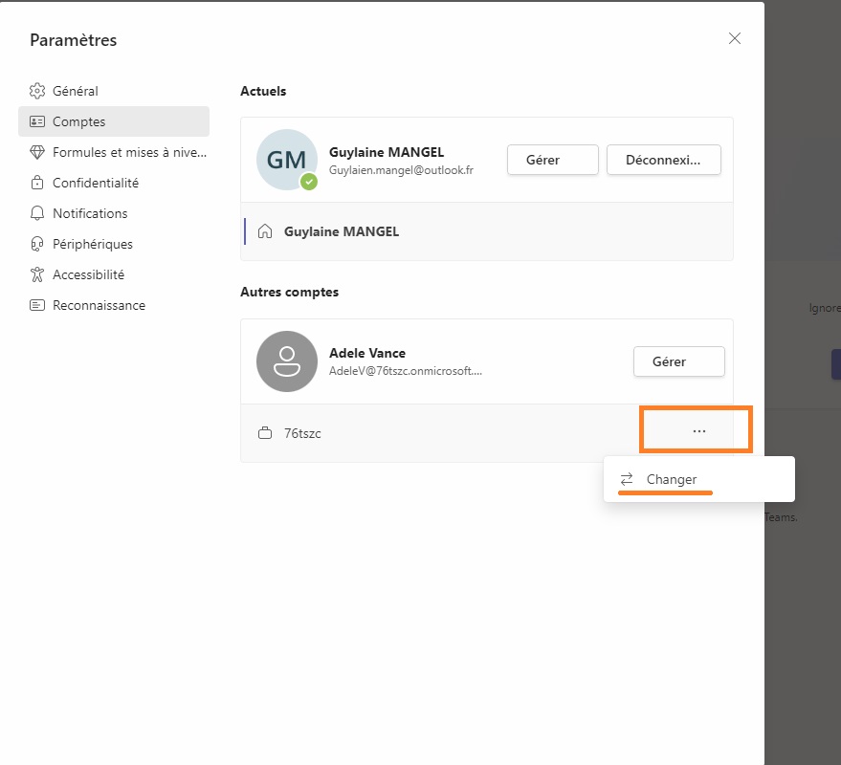Open the Accessibilité person icon
This screenshot has height=765, width=841.
point(37,274)
